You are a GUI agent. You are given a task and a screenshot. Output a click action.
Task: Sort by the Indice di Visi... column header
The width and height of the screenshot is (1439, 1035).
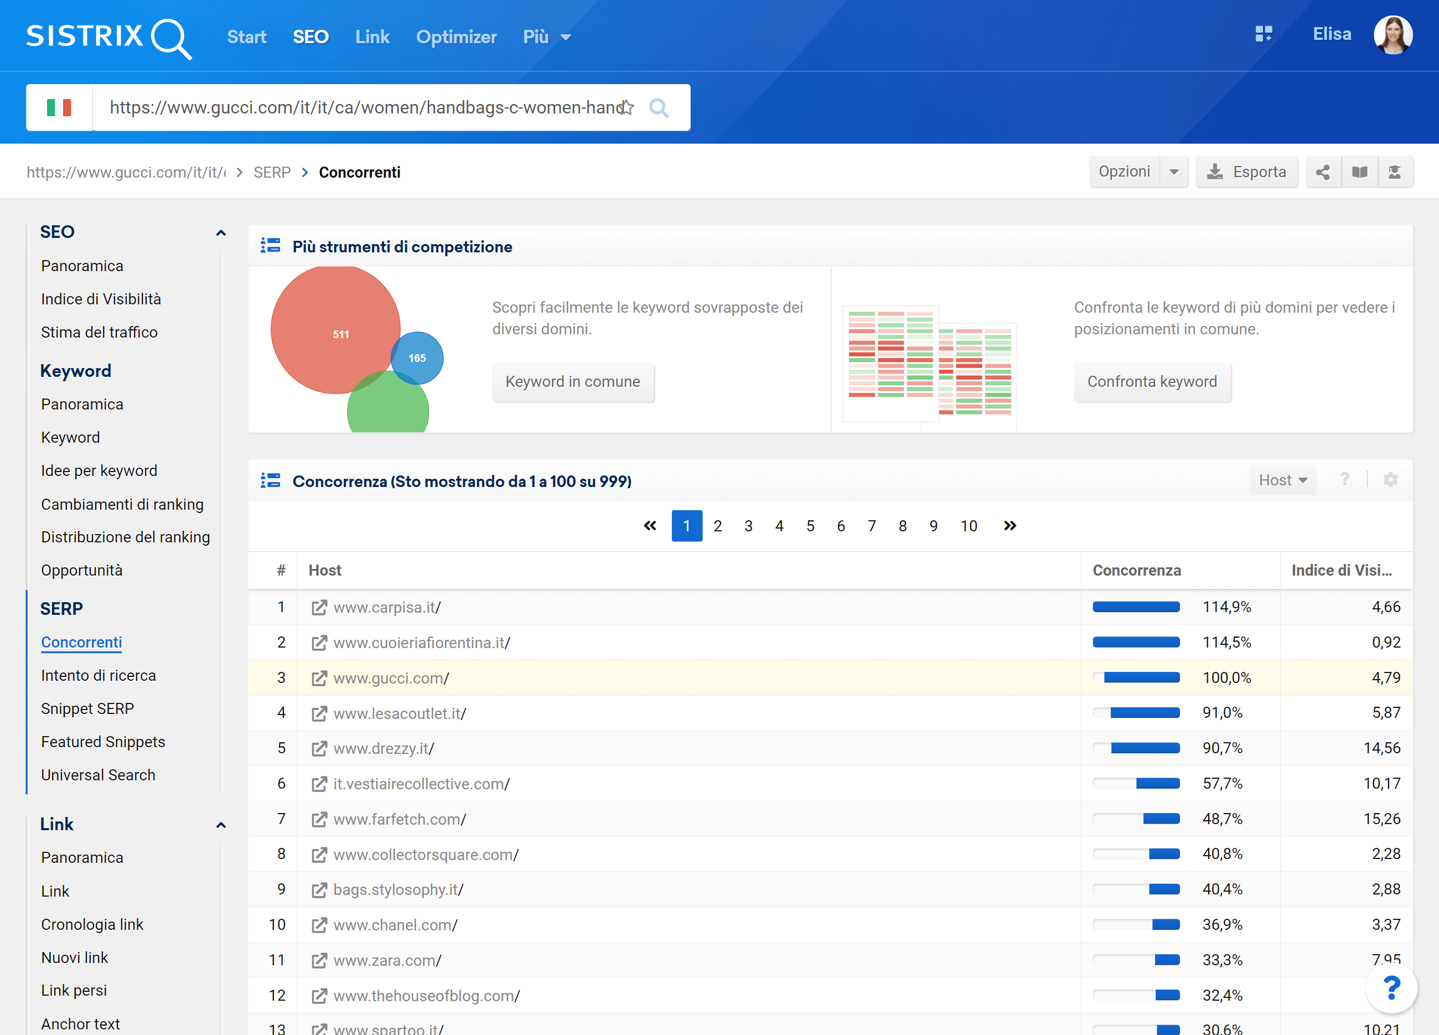[x=1341, y=570]
